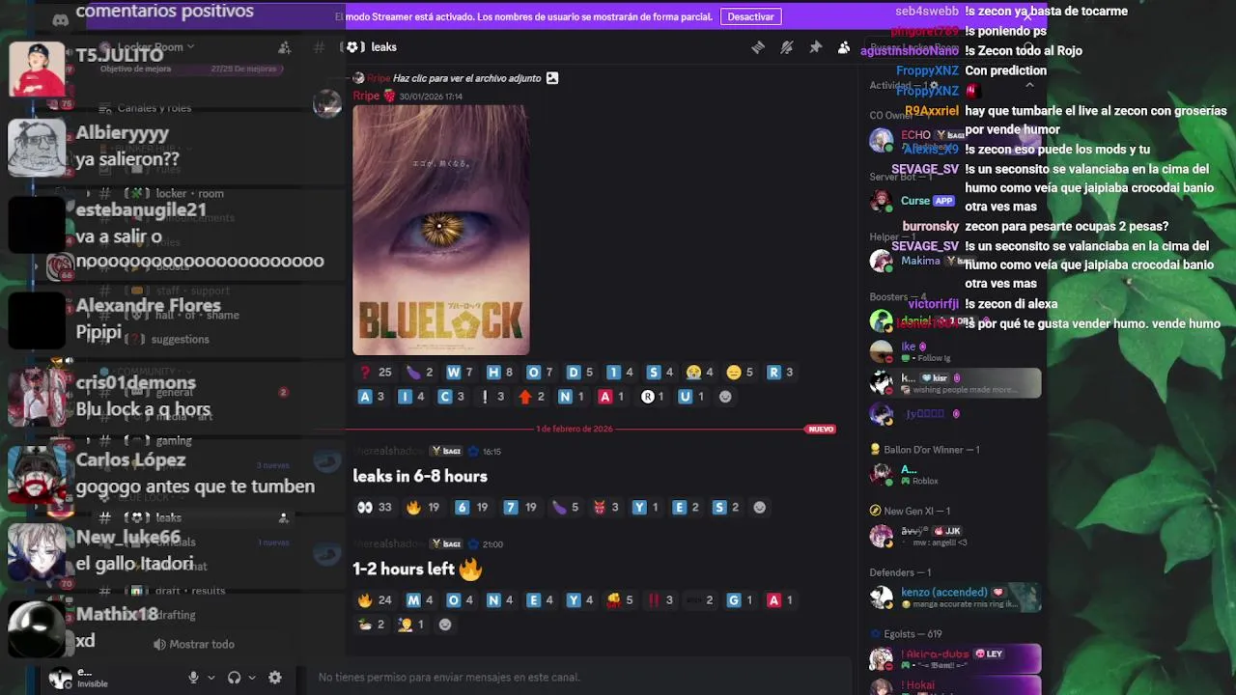Select the 'hall of shame' channel
This screenshot has width=1236, height=695.
(x=197, y=316)
